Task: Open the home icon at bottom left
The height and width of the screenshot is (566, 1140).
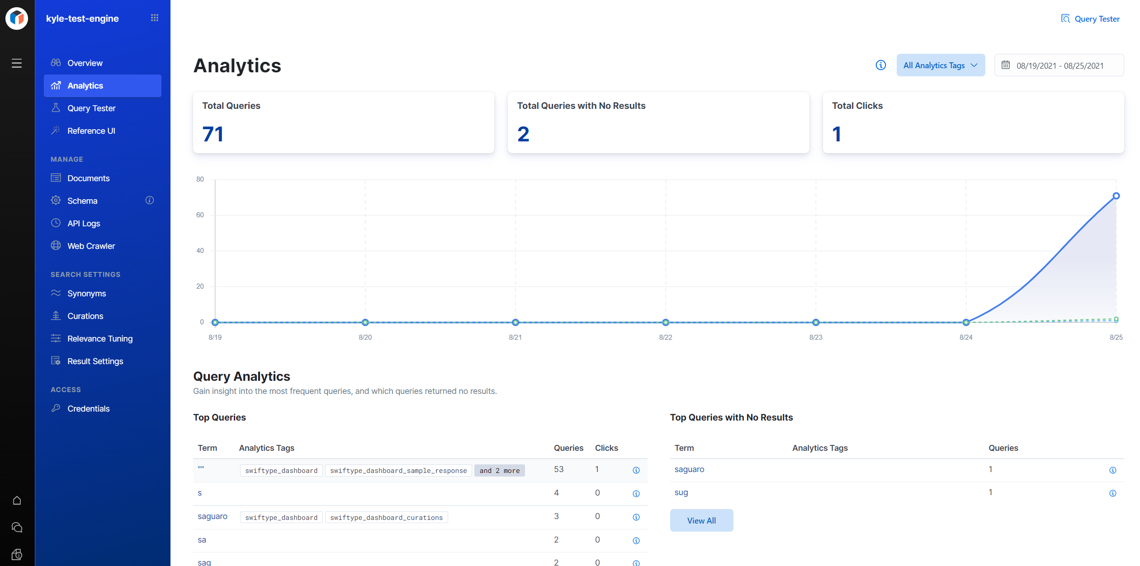Action: pyautogui.click(x=17, y=500)
